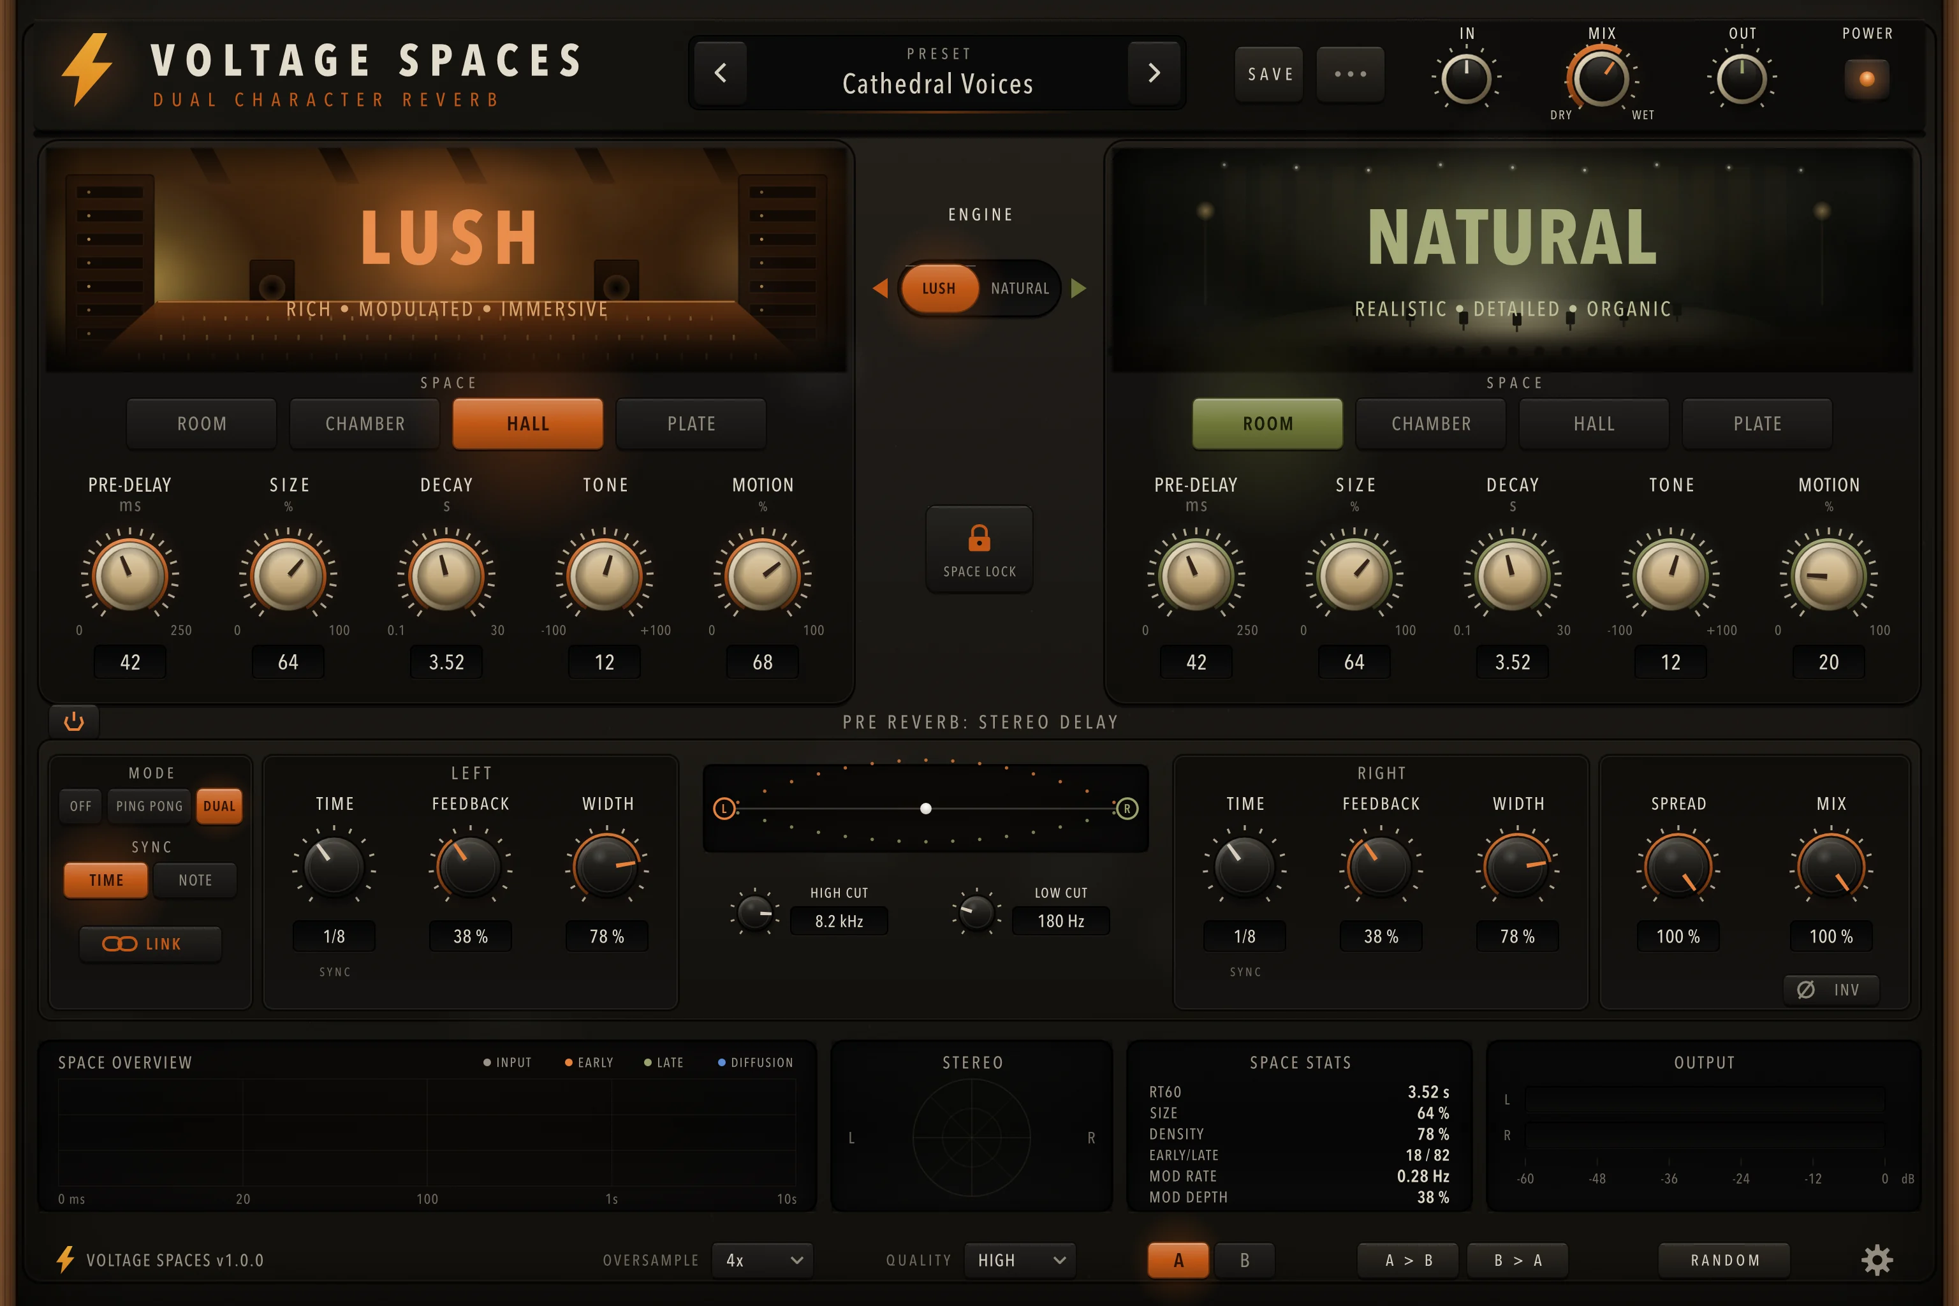Toggle the LINK channels button
1959x1306 pixels.
click(150, 944)
